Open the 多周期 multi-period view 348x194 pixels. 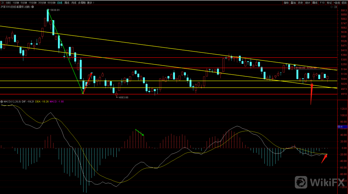point(82,3)
